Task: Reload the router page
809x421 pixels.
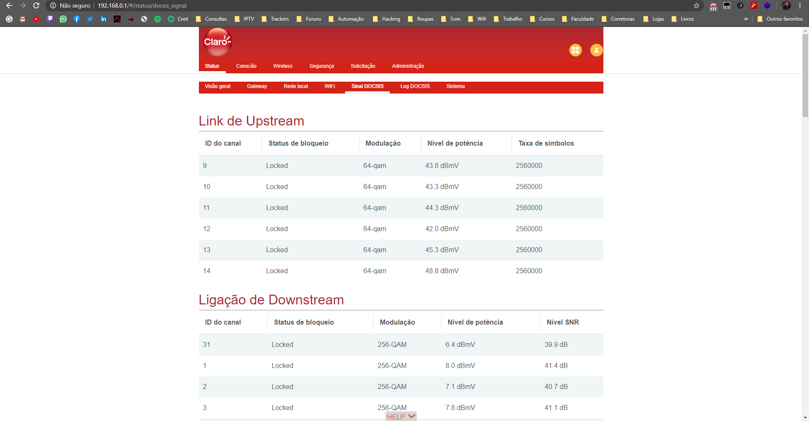Action: pos(36,5)
